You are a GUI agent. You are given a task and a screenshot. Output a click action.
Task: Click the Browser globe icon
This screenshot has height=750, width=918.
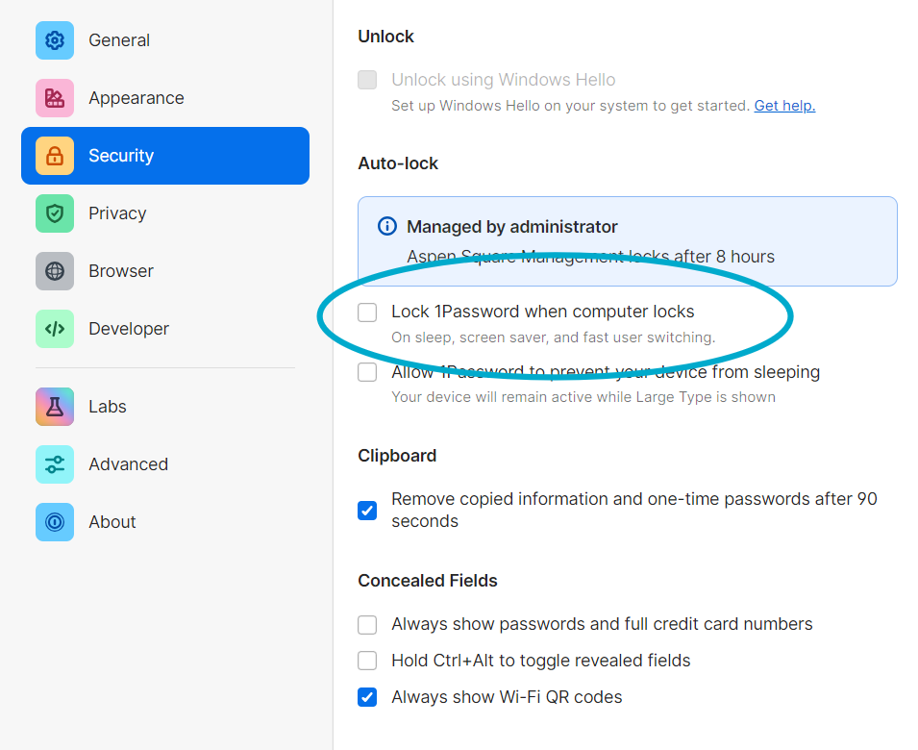pyautogui.click(x=55, y=271)
